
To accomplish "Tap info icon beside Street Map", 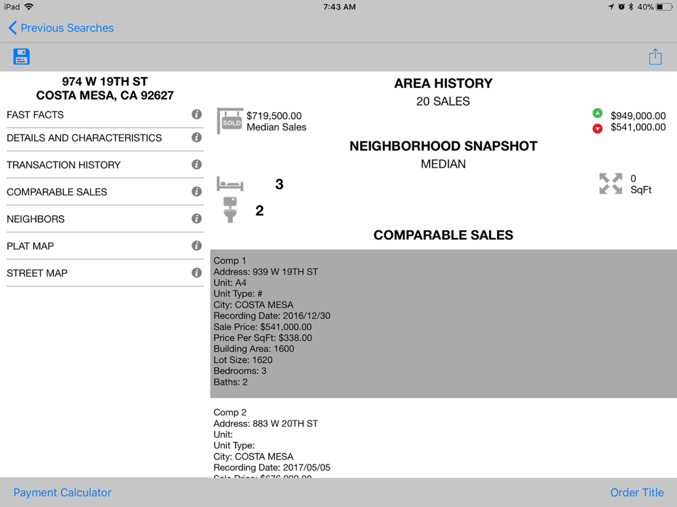I will (196, 273).
